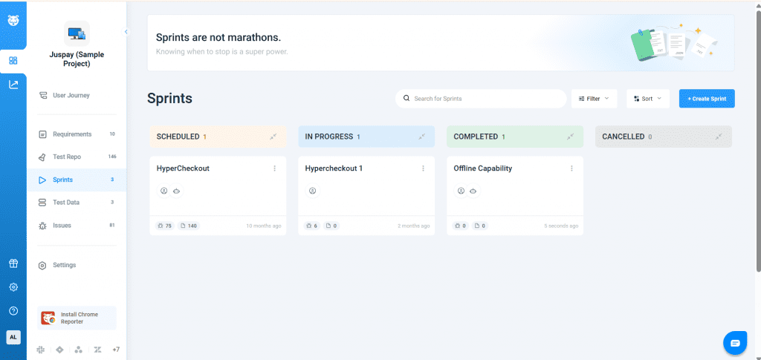Click the gift box icon in left rail
761x360 pixels.
pyautogui.click(x=13, y=264)
